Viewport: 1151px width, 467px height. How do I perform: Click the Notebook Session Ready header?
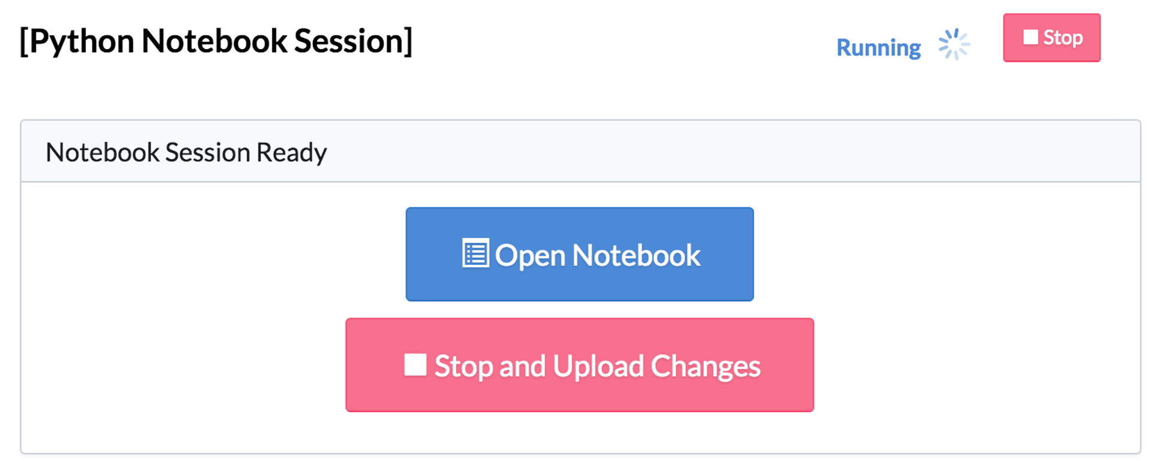(186, 152)
